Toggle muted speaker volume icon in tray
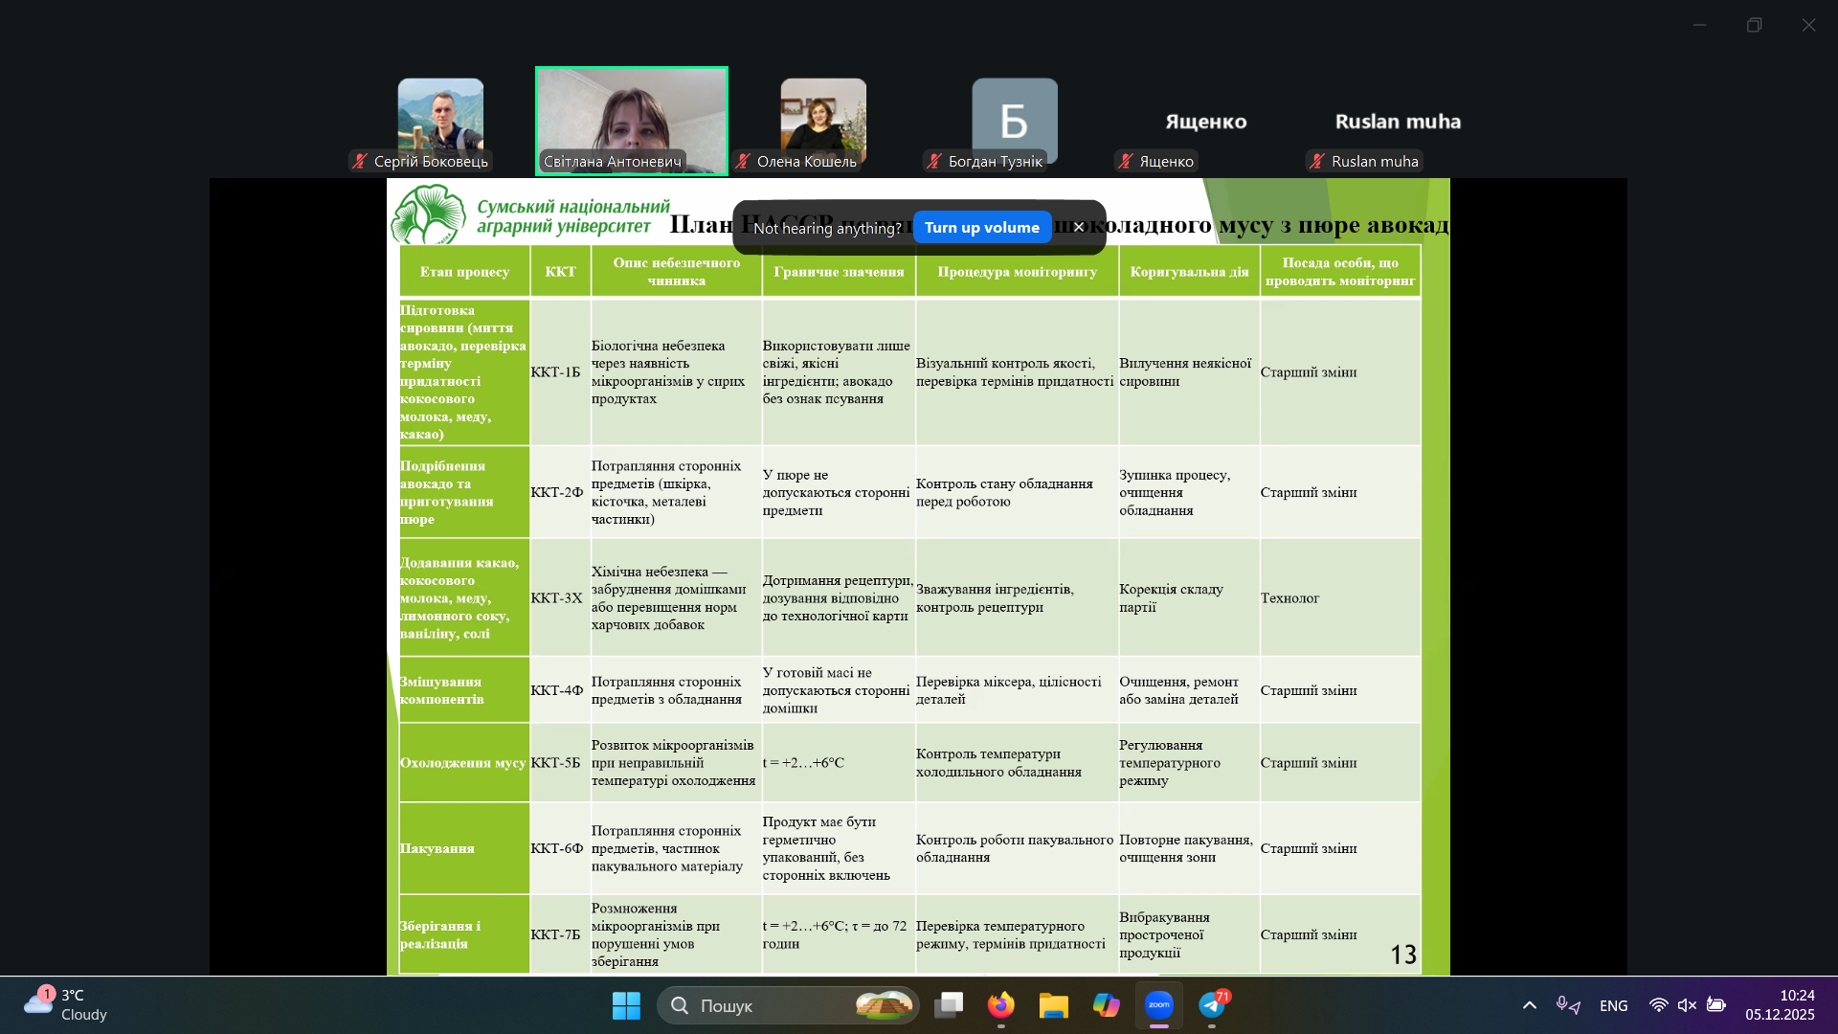 click(1687, 1005)
